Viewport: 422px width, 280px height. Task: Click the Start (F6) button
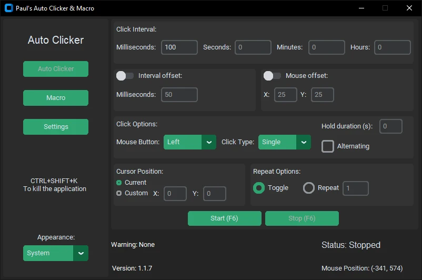(x=225, y=218)
